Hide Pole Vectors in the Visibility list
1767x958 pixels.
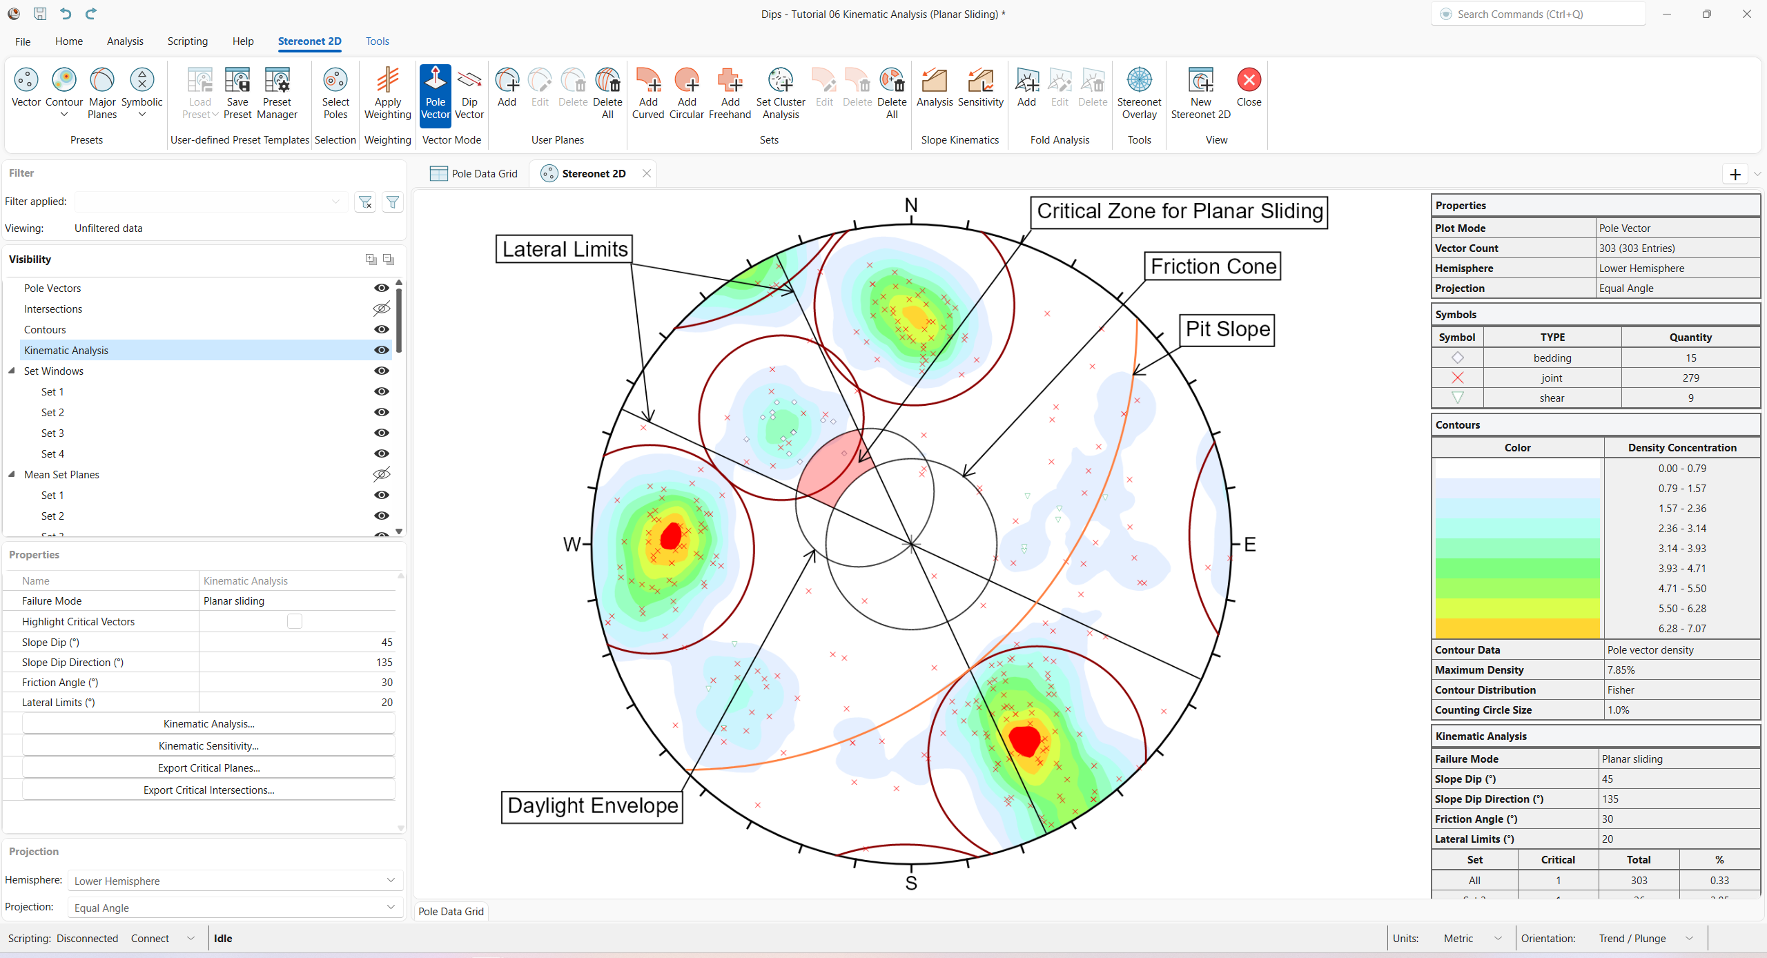[x=381, y=288]
